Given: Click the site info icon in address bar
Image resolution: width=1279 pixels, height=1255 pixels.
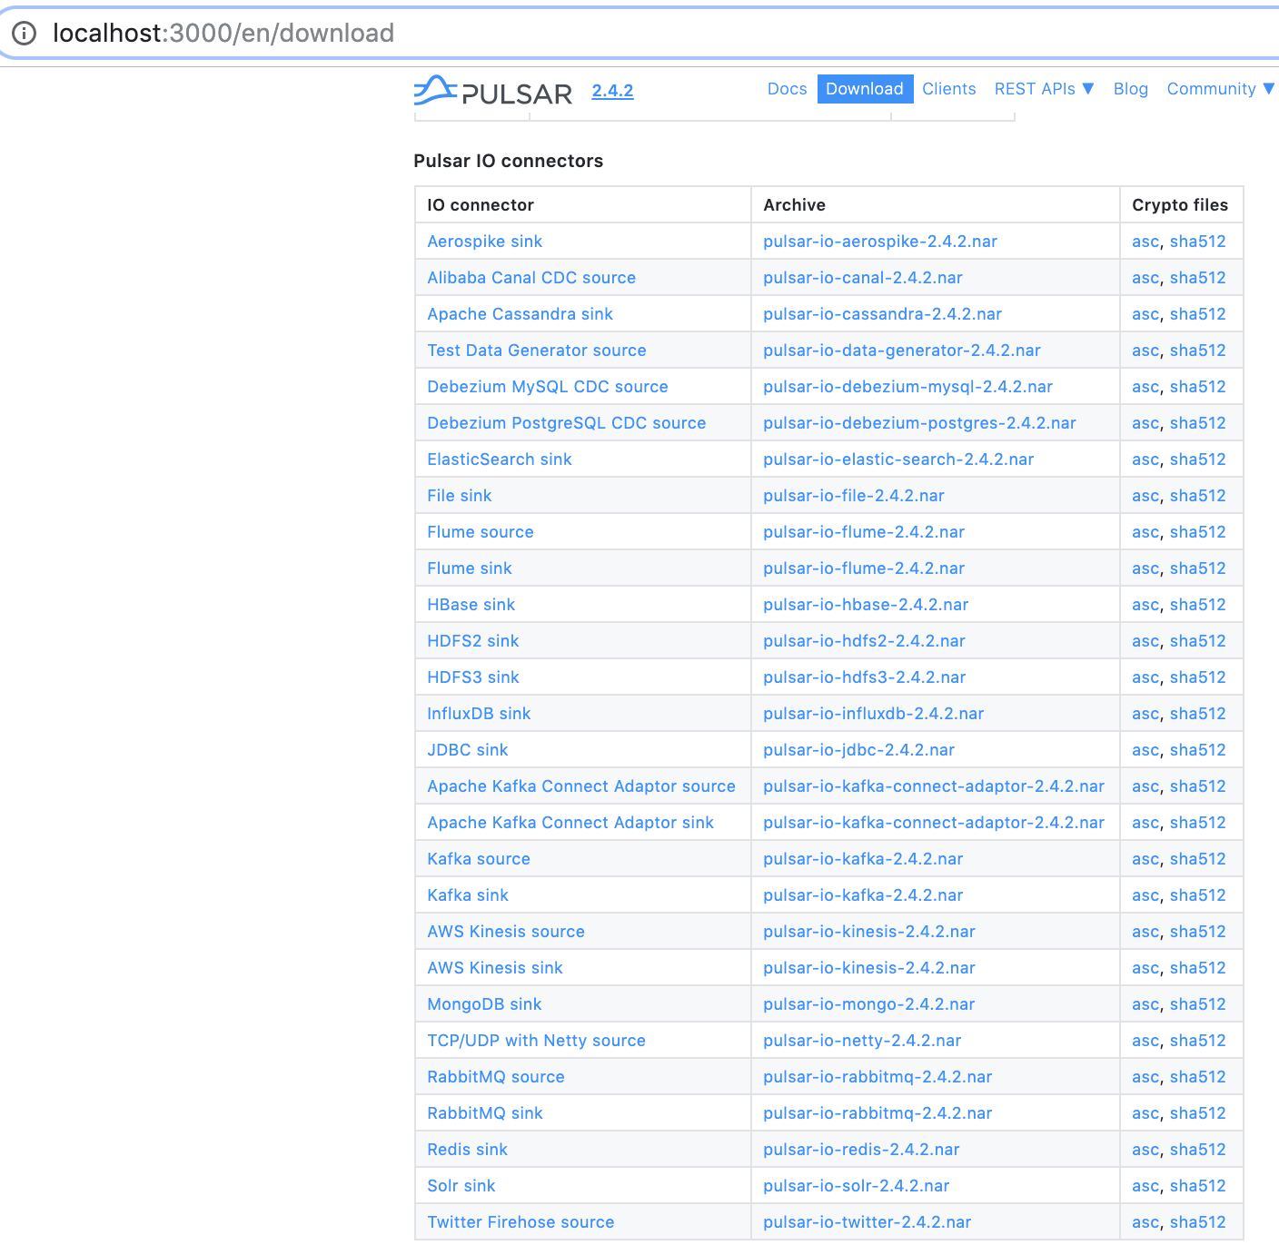Looking at the screenshot, I should tap(24, 34).
